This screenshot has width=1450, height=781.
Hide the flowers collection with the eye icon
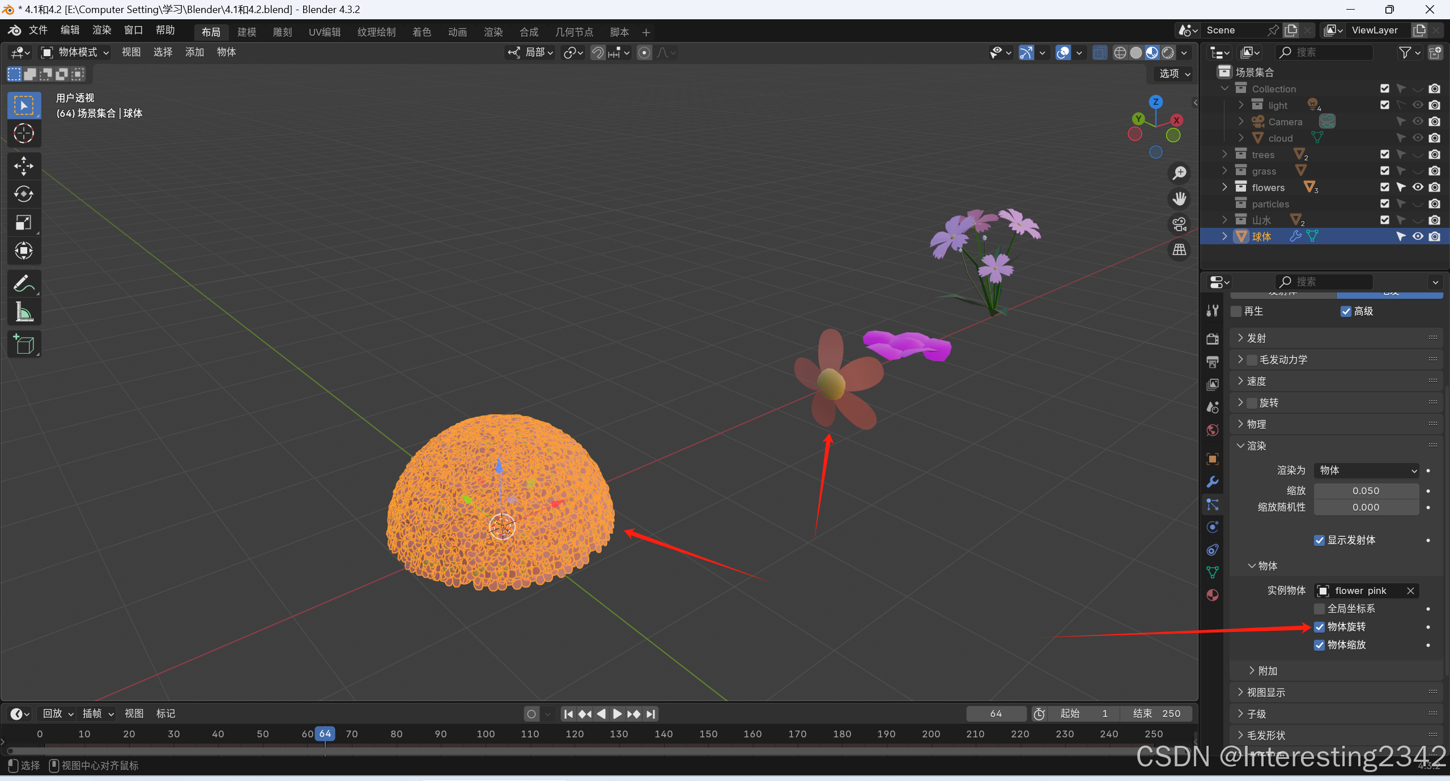click(1418, 187)
